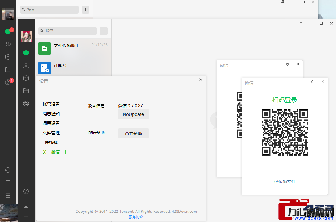336x222 pixels.
Task: Select green chat bubble icon in front sidebar
Action: 26,53
